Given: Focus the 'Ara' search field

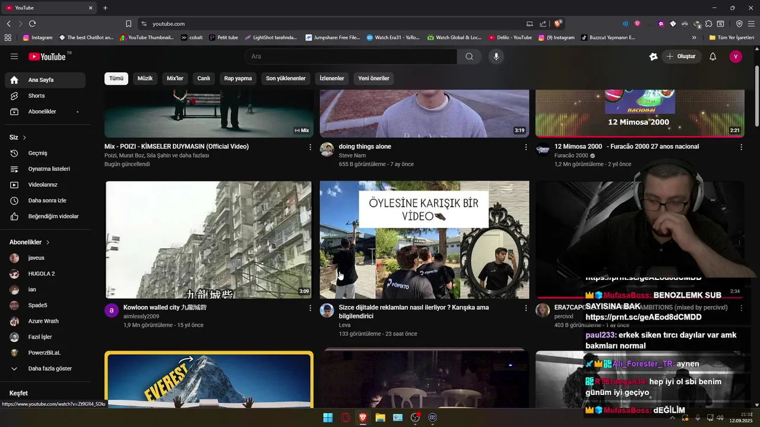Looking at the screenshot, I should pos(350,56).
